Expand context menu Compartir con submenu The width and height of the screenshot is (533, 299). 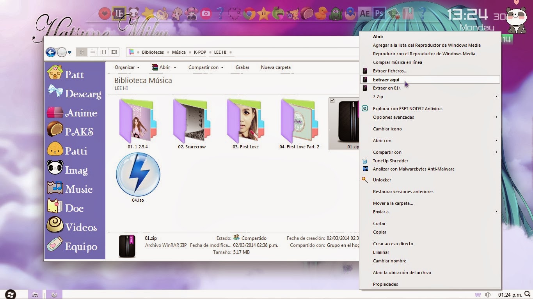tap(430, 152)
